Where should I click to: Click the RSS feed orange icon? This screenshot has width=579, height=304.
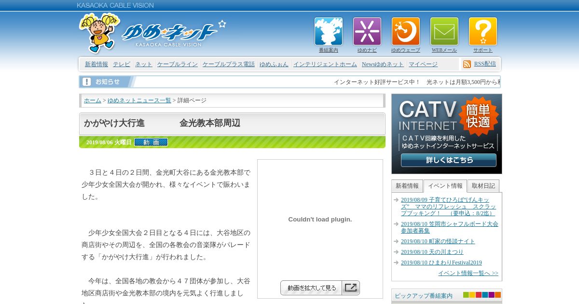pos(467,64)
